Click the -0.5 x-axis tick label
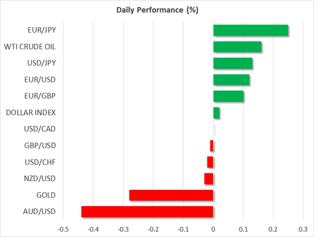 tap(63, 229)
